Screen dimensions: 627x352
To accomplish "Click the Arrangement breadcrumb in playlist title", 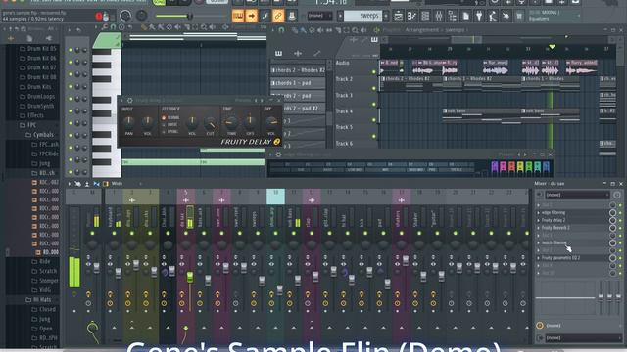I will point(421,30).
